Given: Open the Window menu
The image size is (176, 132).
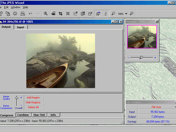Looking at the screenshot, I should [16, 7].
